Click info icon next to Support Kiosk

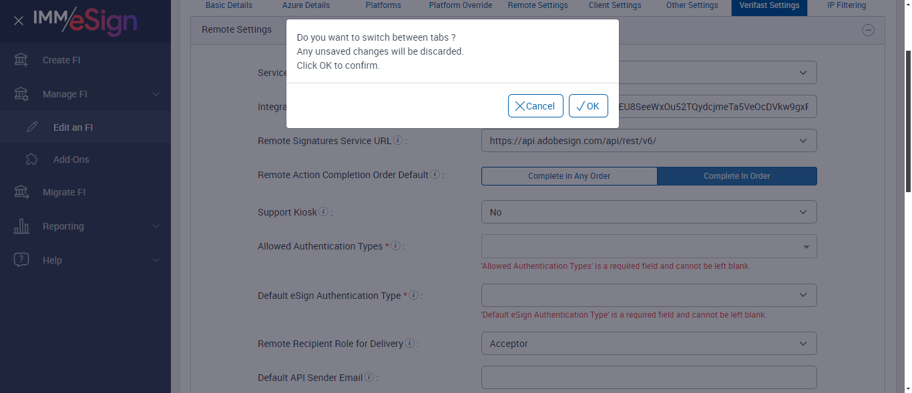coord(324,212)
